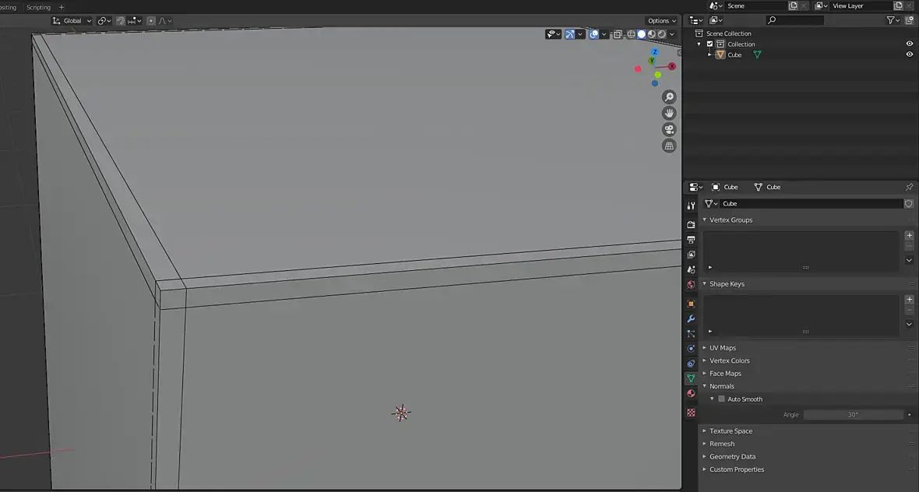Expand the UV Maps panel
919x492 pixels.
[x=705, y=347]
